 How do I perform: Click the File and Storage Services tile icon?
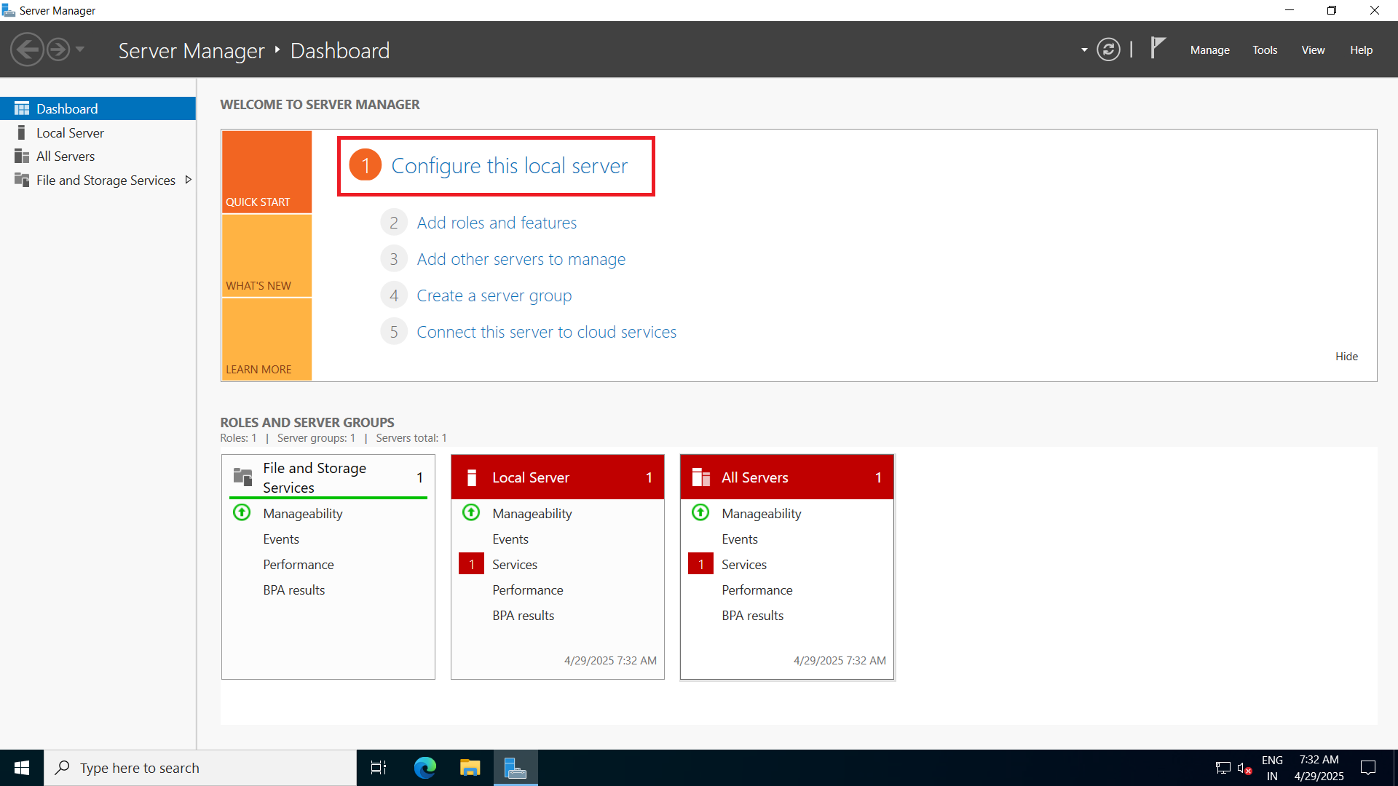pyautogui.click(x=242, y=477)
